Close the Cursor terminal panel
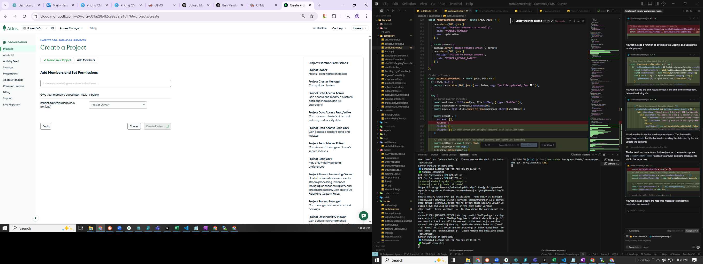The width and height of the screenshot is (703, 264). (618, 155)
